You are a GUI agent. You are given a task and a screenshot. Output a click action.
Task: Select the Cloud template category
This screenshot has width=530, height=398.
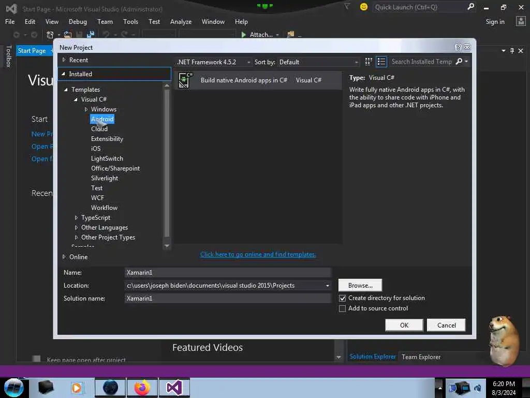click(x=99, y=129)
